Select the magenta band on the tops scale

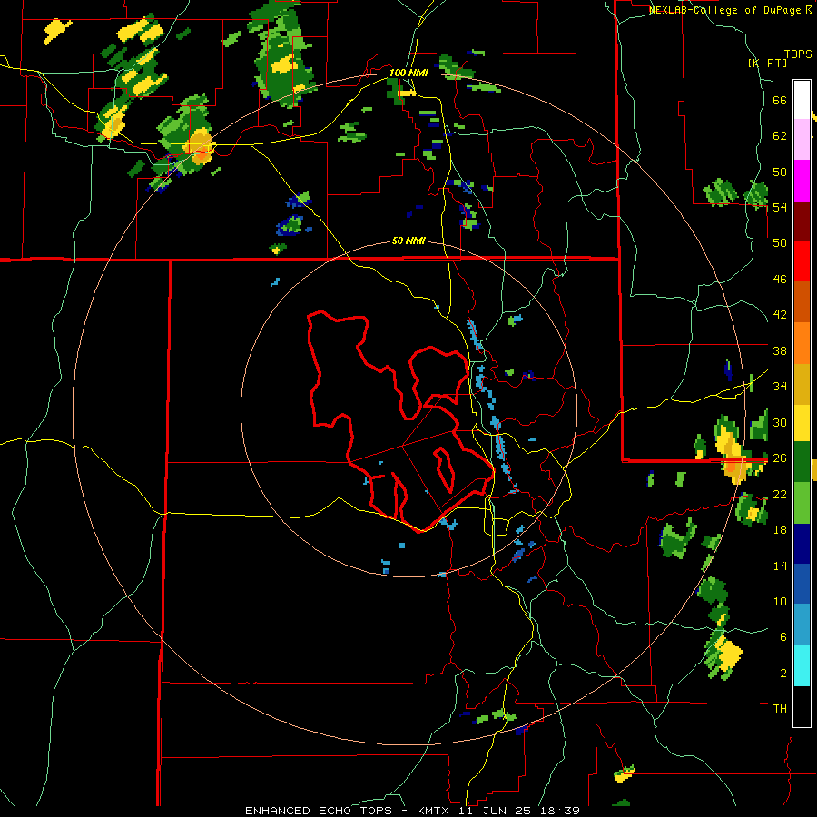(802, 181)
